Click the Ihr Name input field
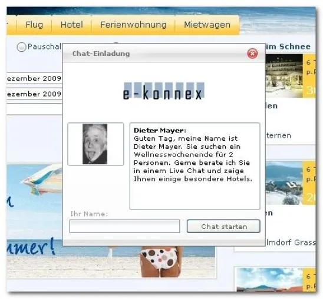The height and width of the screenshot is (299, 323). coord(124,227)
